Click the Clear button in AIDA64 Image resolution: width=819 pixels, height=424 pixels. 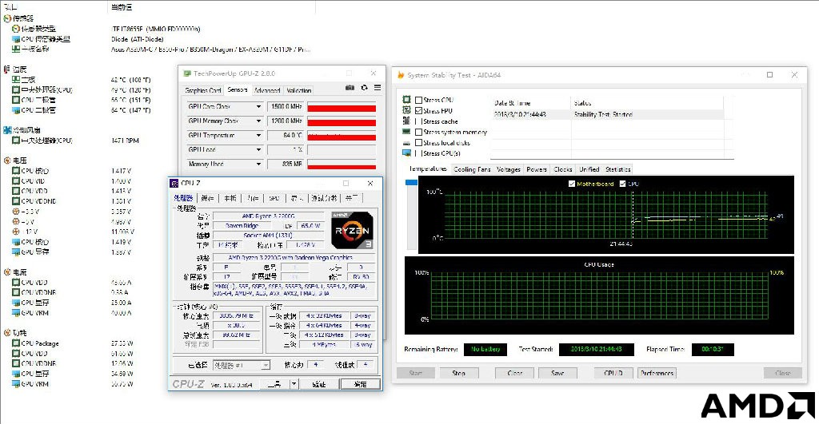(514, 373)
